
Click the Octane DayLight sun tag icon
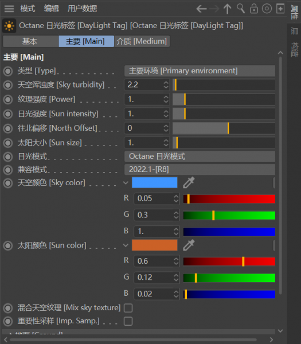tap(9, 26)
